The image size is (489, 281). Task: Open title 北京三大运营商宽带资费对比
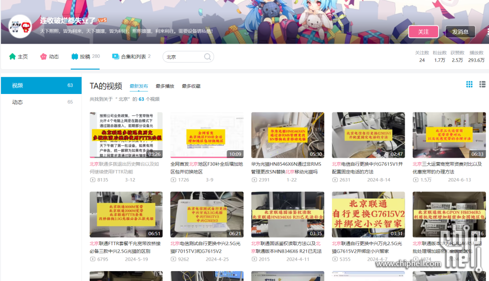(x=447, y=168)
